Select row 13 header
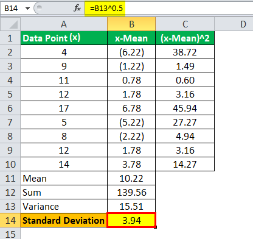The width and height of the screenshot is (253, 239). point(10,206)
